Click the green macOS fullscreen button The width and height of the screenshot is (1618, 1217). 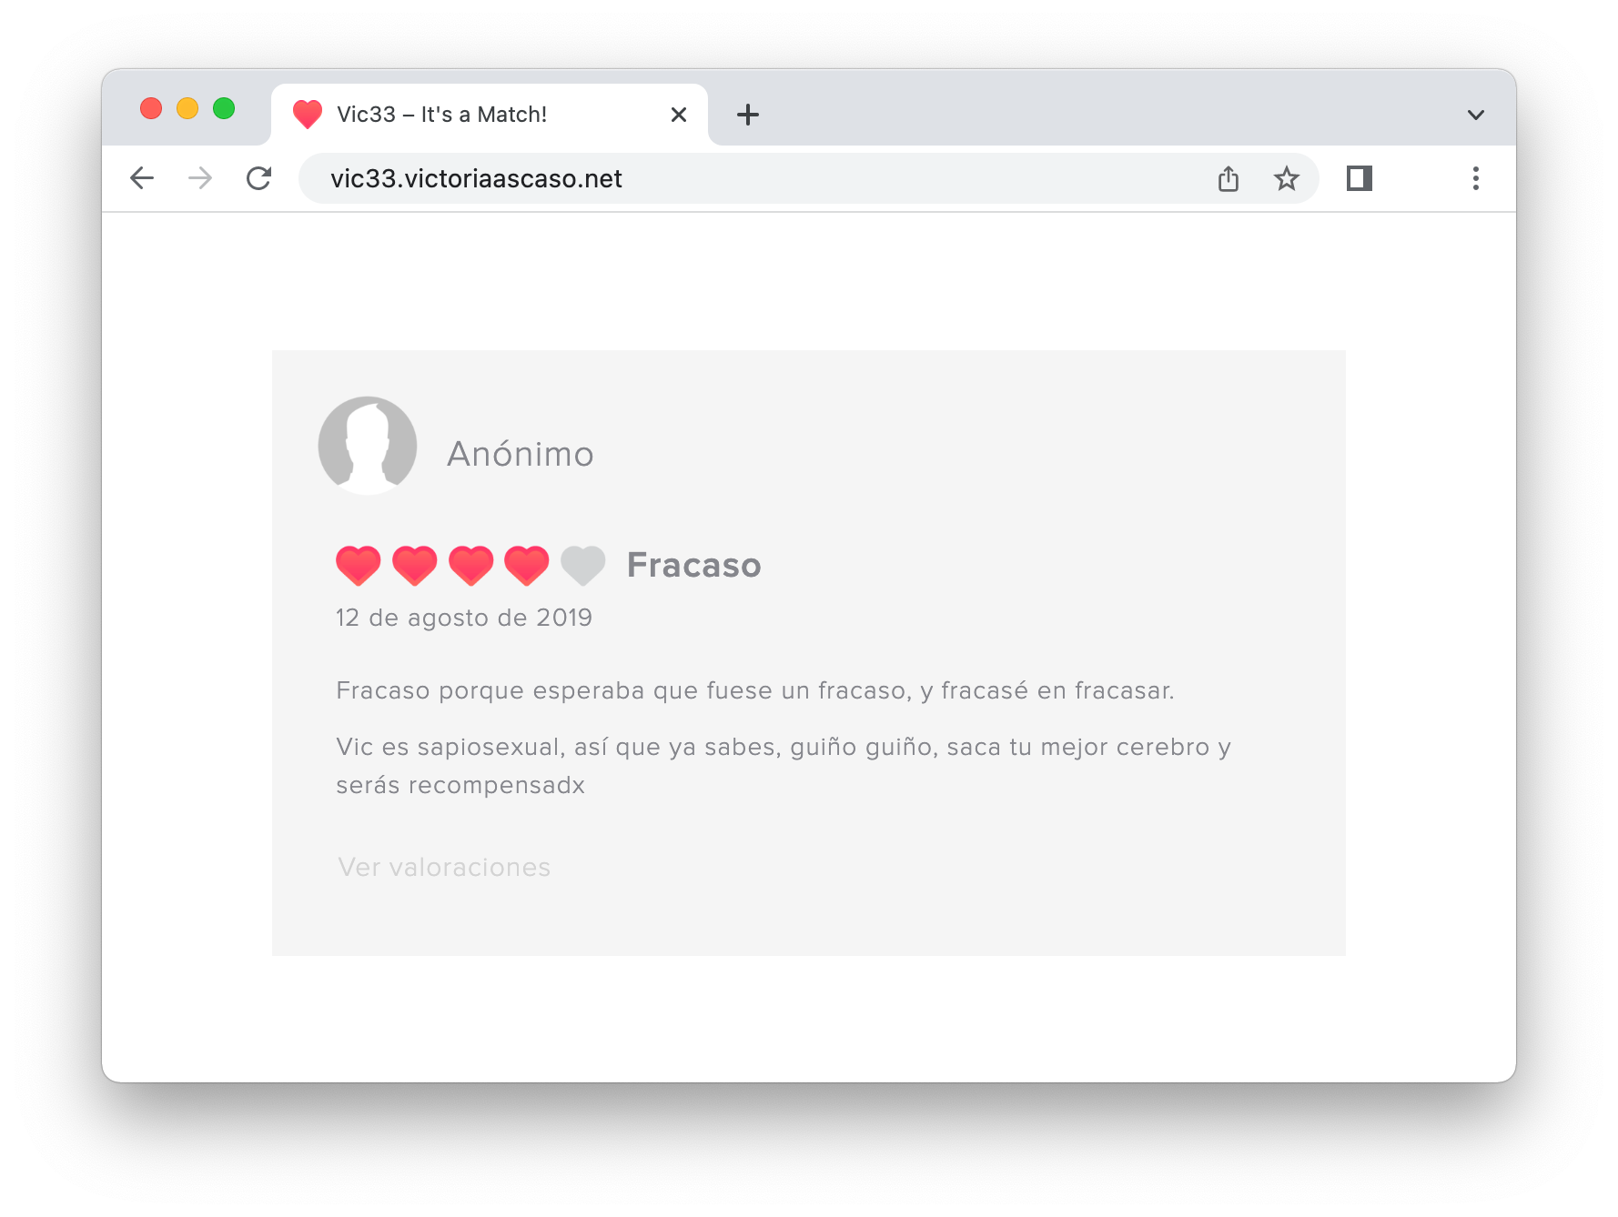(x=224, y=109)
